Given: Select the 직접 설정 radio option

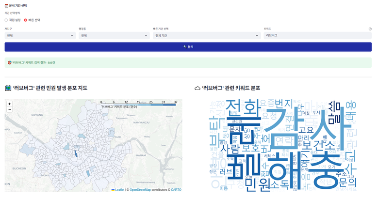Looking at the screenshot, I should click(x=6, y=20).
